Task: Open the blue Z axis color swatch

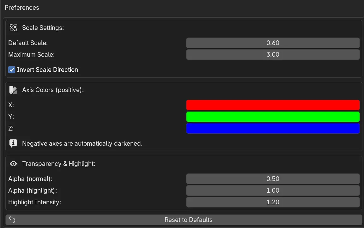Action: pos(273,128)
